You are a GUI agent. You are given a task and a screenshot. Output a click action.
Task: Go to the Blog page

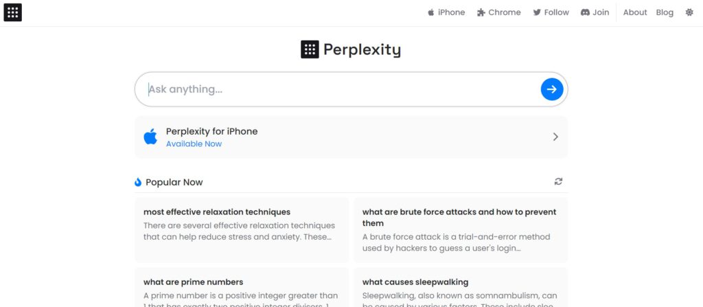pos(665,12)
